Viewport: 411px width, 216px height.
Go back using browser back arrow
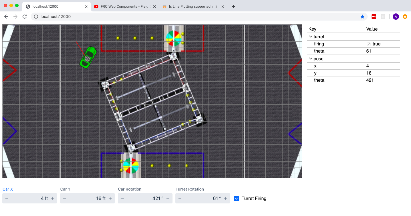(x=6, y=17)
